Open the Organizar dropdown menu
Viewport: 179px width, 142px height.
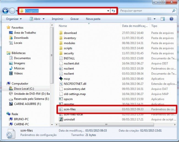[x=14, y=19]
